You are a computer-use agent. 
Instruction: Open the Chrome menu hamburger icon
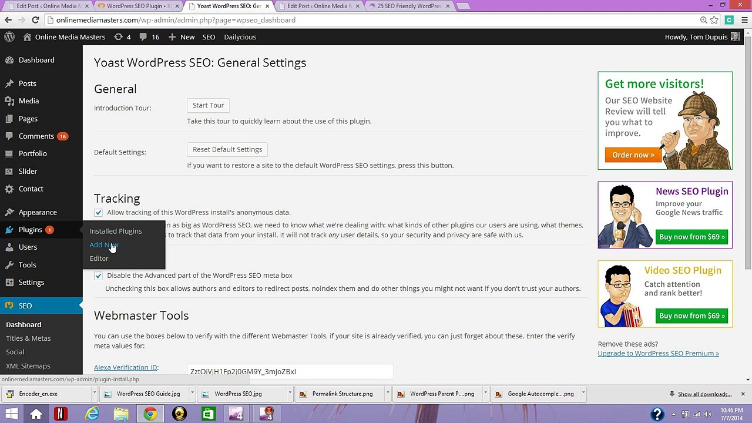tap(744, 20)
